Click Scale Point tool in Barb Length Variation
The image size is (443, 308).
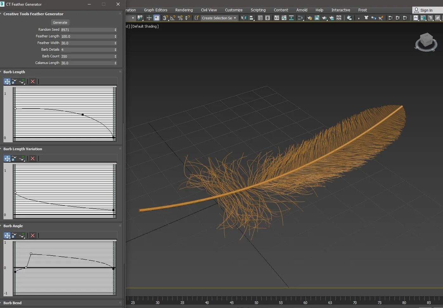(x=14, y=158)
